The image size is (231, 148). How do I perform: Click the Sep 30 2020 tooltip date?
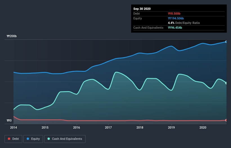click(142, 9)
